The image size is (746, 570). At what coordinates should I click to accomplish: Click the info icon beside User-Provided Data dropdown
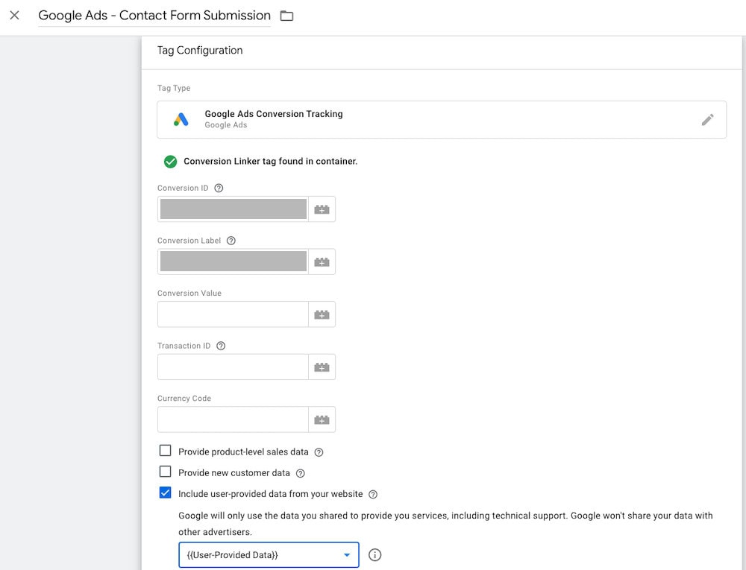coord(375,555)
